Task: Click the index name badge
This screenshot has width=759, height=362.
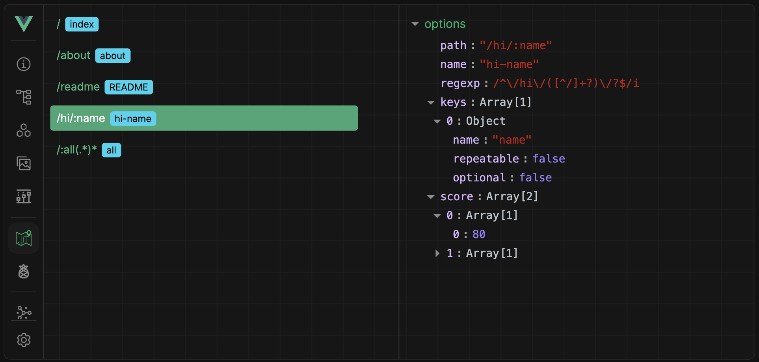Action: (82, 24)
